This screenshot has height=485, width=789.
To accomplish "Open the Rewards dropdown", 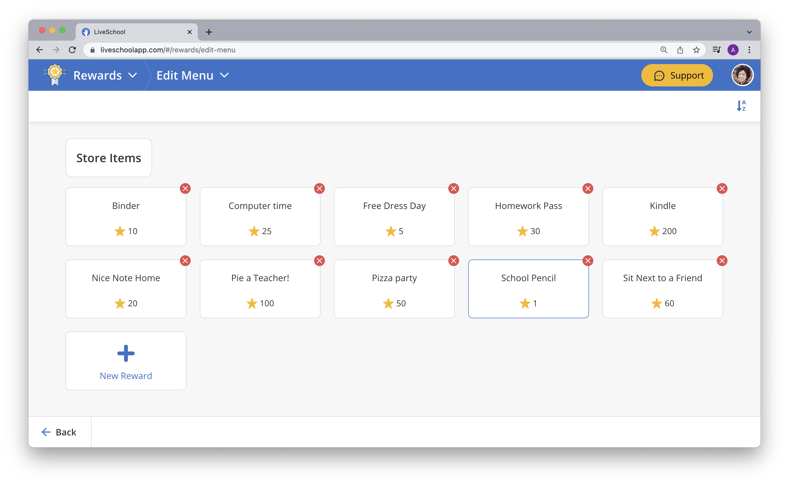I will [x=133, y=75].
